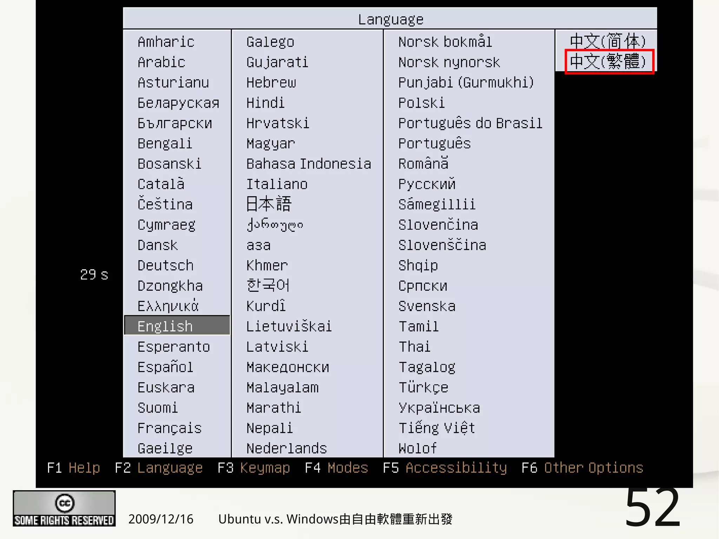
Task: Select Български language
Action: [x=174, y=123]
